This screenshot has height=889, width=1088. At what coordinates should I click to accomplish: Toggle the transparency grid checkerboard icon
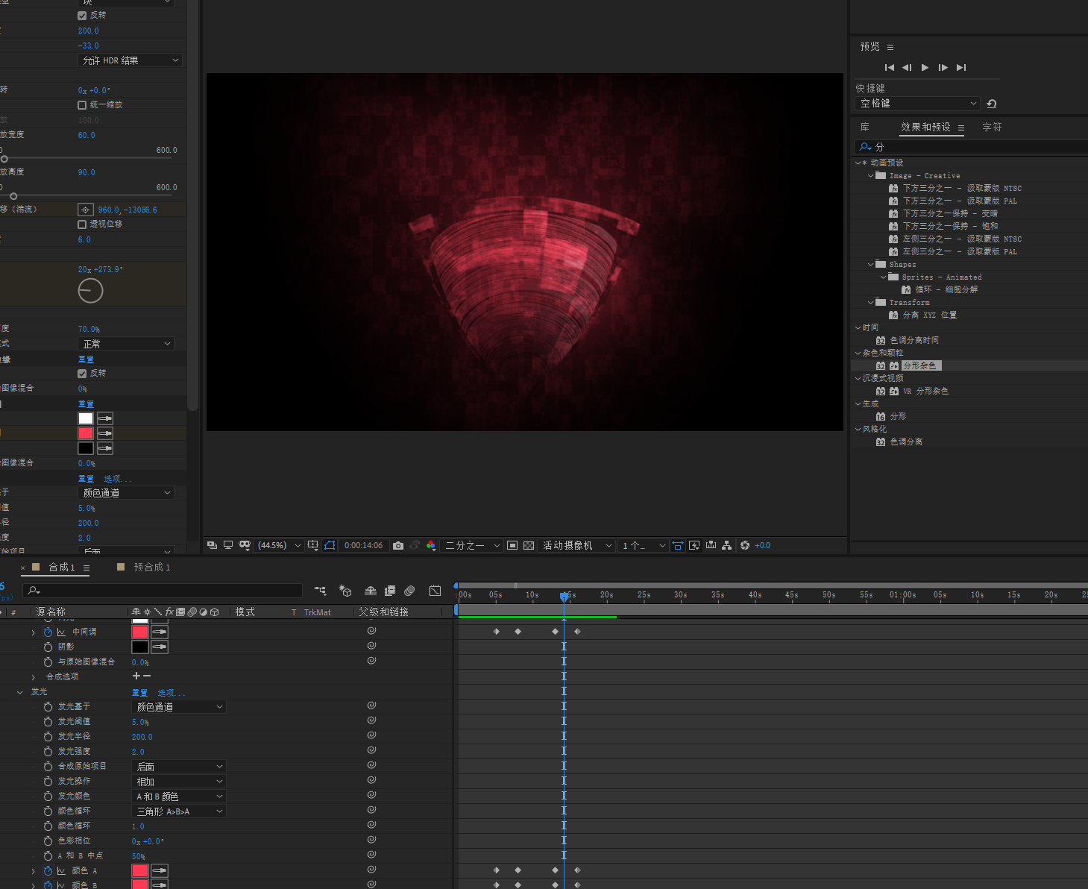[x=529, y=545]
